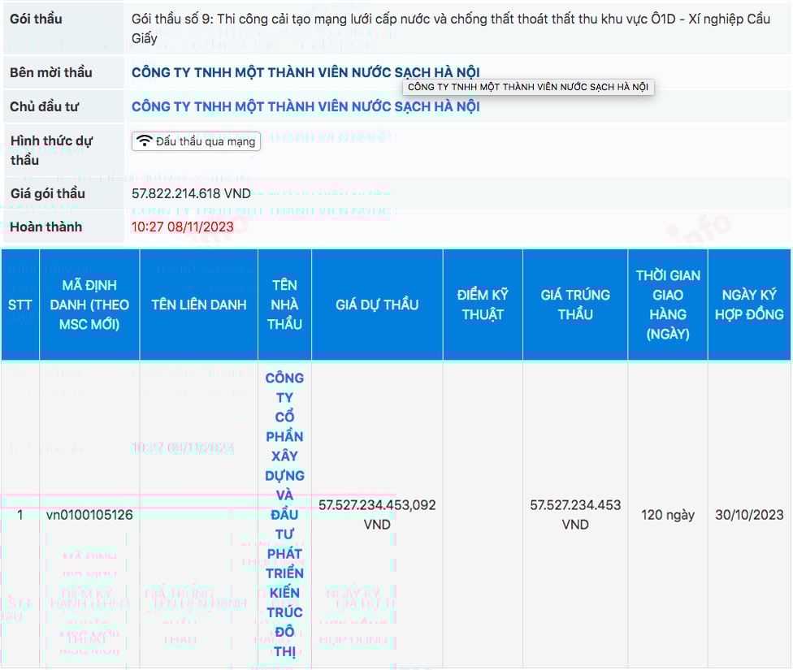The height and width of the screenshot is (670, 793).
Task: Select the contract date 30/10/2023 cell
Action: (749, 515)
